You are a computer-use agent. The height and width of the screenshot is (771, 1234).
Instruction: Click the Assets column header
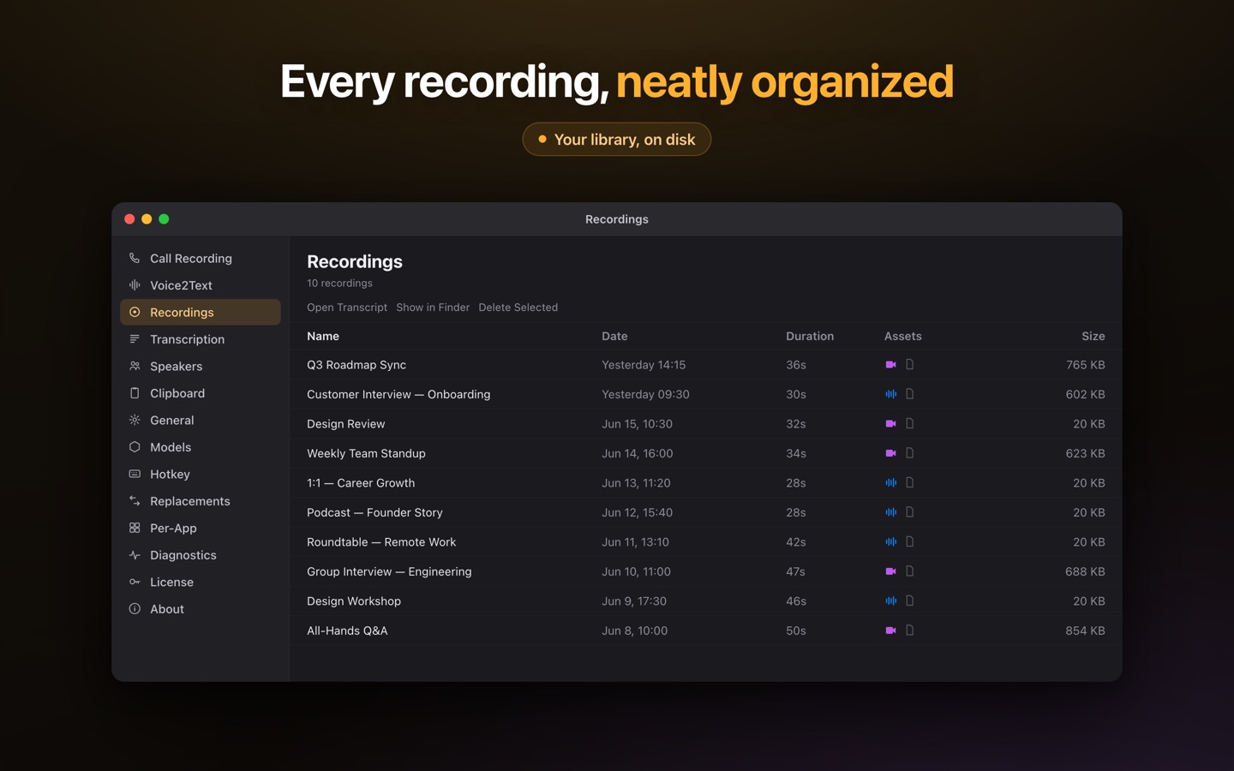903,336
